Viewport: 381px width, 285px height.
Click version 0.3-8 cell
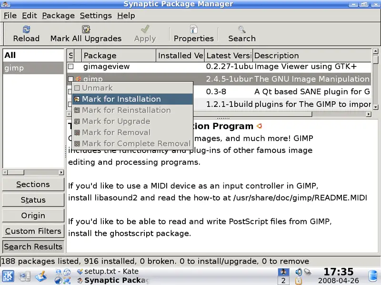216,92
